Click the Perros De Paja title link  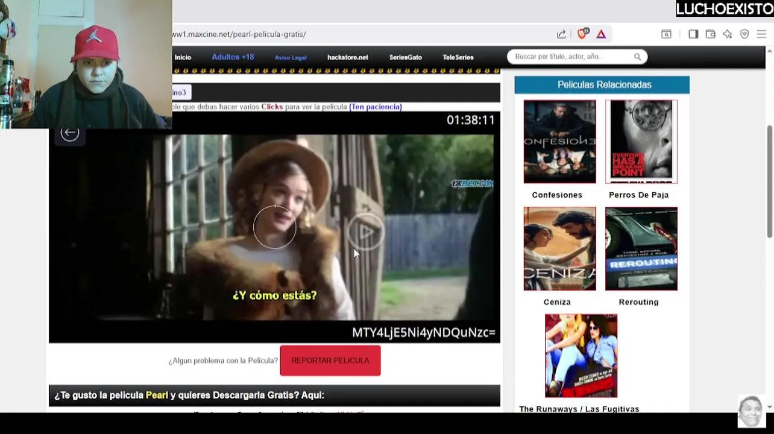[x=638, y=195]
